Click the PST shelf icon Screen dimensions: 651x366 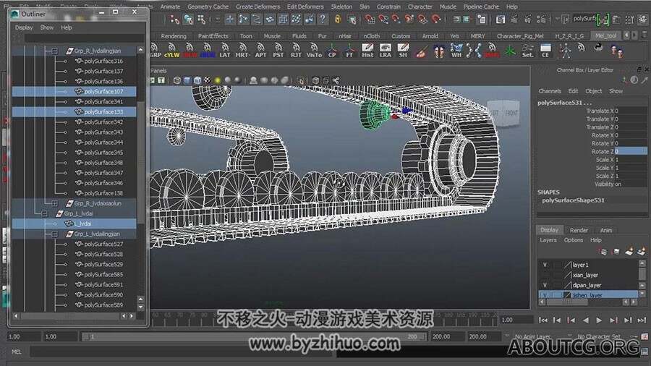click(x=278, y=51)
